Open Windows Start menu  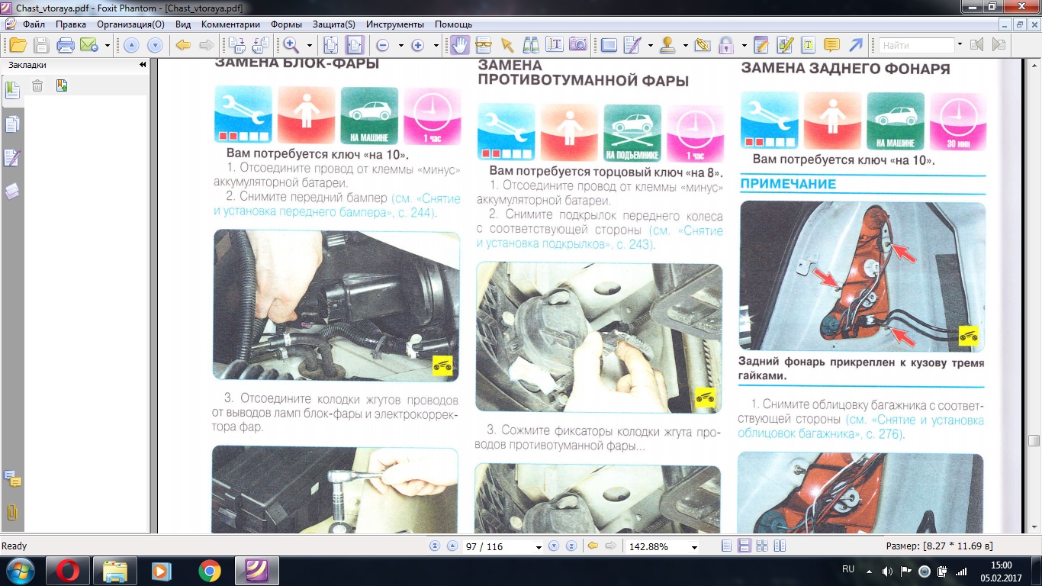click(x=19, y=570)
